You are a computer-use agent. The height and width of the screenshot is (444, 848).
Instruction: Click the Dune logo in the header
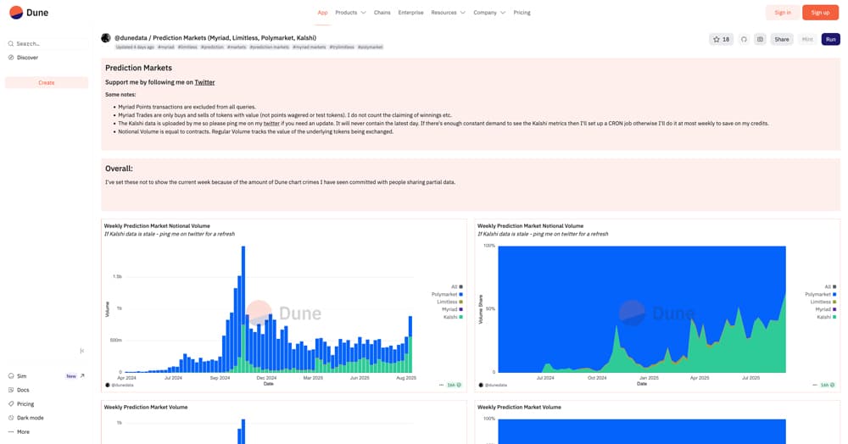coord(29,13)
